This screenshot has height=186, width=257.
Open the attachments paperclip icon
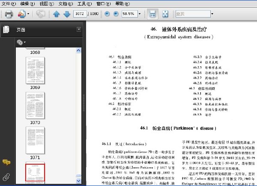tap(6, 177)
